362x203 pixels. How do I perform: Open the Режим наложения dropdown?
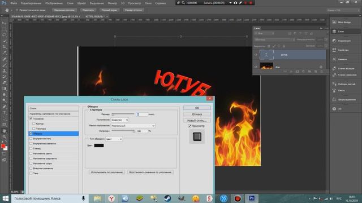(x=133, y=126)
